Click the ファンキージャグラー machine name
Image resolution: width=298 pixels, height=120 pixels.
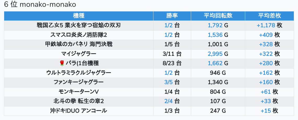coord(79,82)
